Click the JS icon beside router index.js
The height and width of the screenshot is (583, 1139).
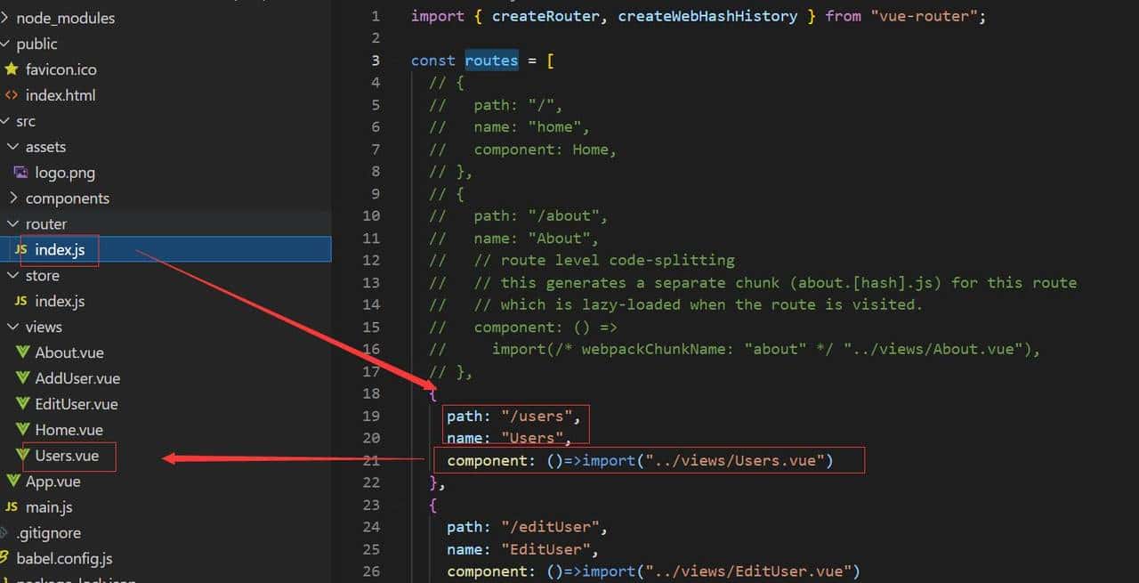click(x=22, y=249)
